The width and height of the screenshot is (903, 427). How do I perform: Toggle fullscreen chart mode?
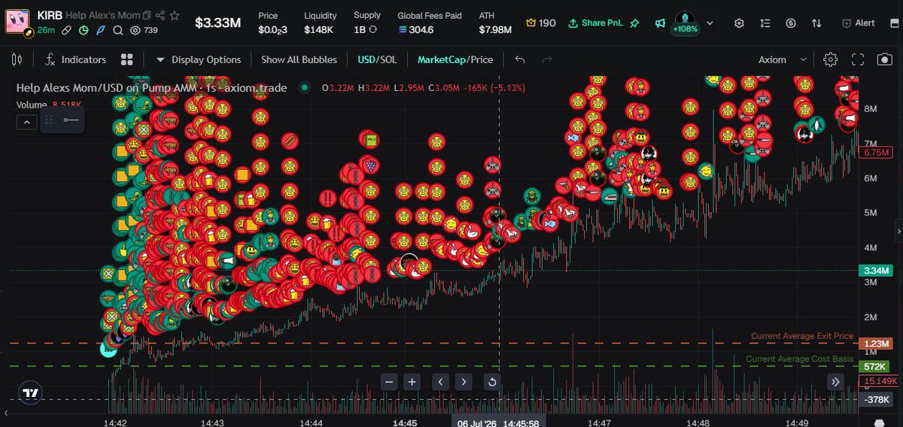tap(857, 59)
